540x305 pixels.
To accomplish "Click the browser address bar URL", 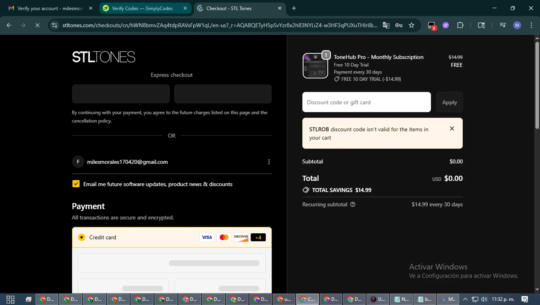I will (220, 25).
